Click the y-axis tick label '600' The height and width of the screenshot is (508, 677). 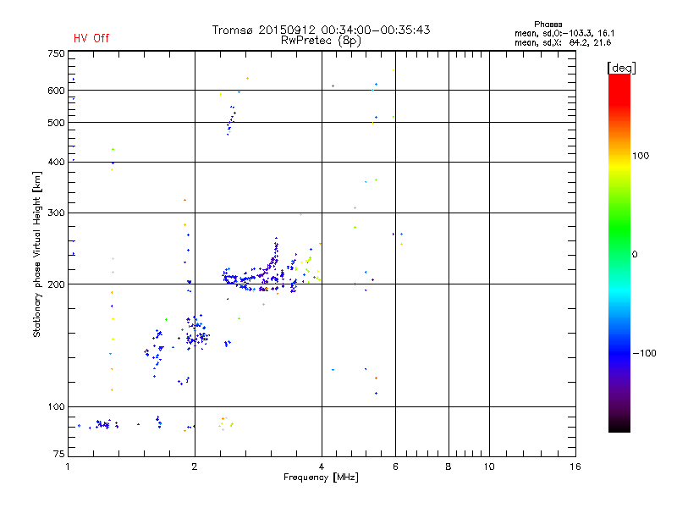point(56,91)
